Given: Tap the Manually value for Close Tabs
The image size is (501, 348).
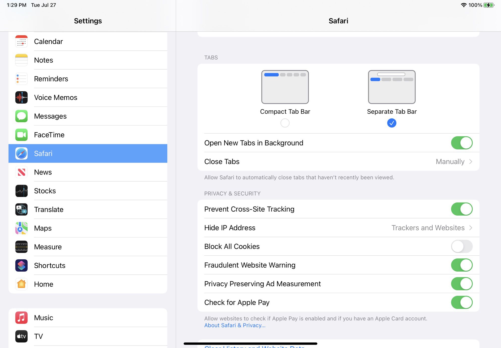Looking at the screenshot, I should coord(450,161).
